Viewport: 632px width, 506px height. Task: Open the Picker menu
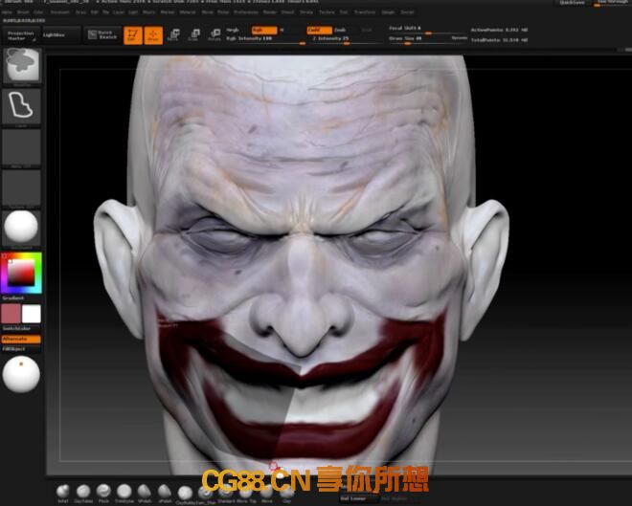coord(224,12)
